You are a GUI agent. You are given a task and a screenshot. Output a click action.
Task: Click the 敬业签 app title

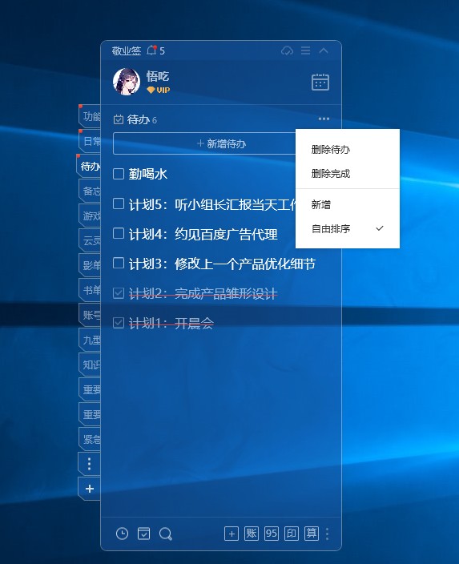tap(127, 50)
